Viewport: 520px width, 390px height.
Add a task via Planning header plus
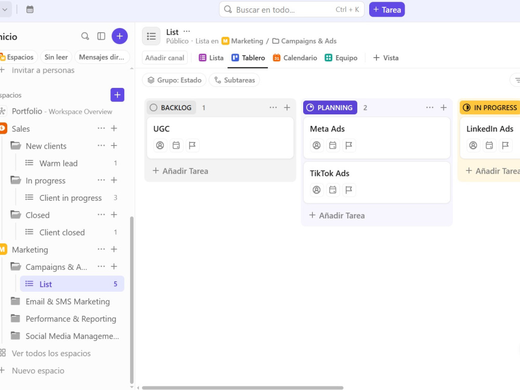tap(444, 108)
